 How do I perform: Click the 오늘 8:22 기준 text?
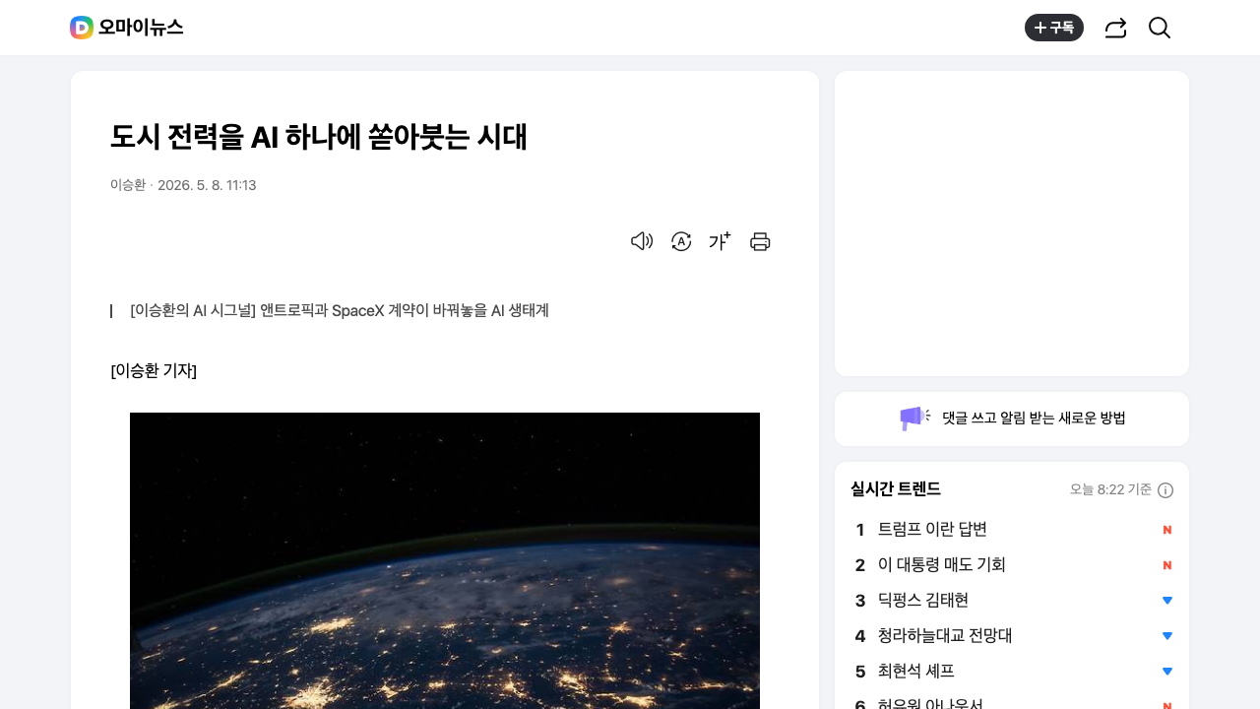click(x=1110, y=489)
